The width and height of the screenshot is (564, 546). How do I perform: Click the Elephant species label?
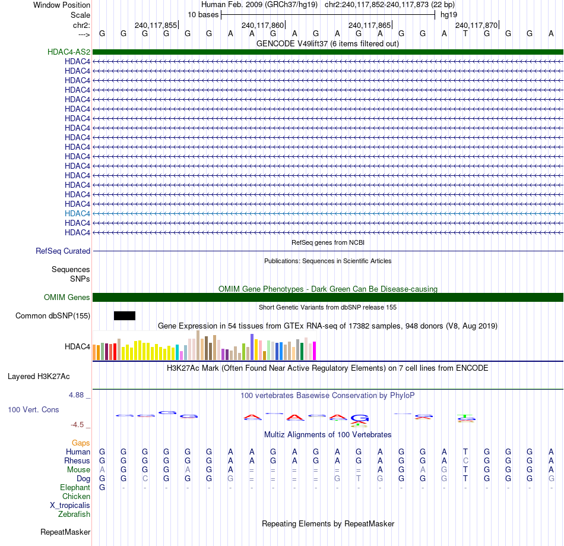click(75, 487)
